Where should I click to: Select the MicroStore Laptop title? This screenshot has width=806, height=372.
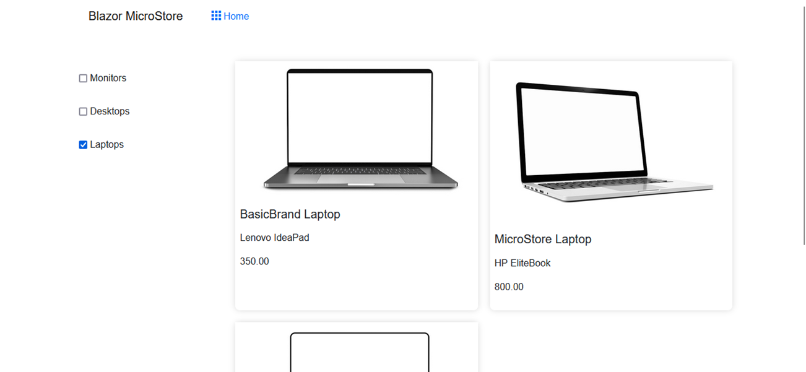click(543, 239)
